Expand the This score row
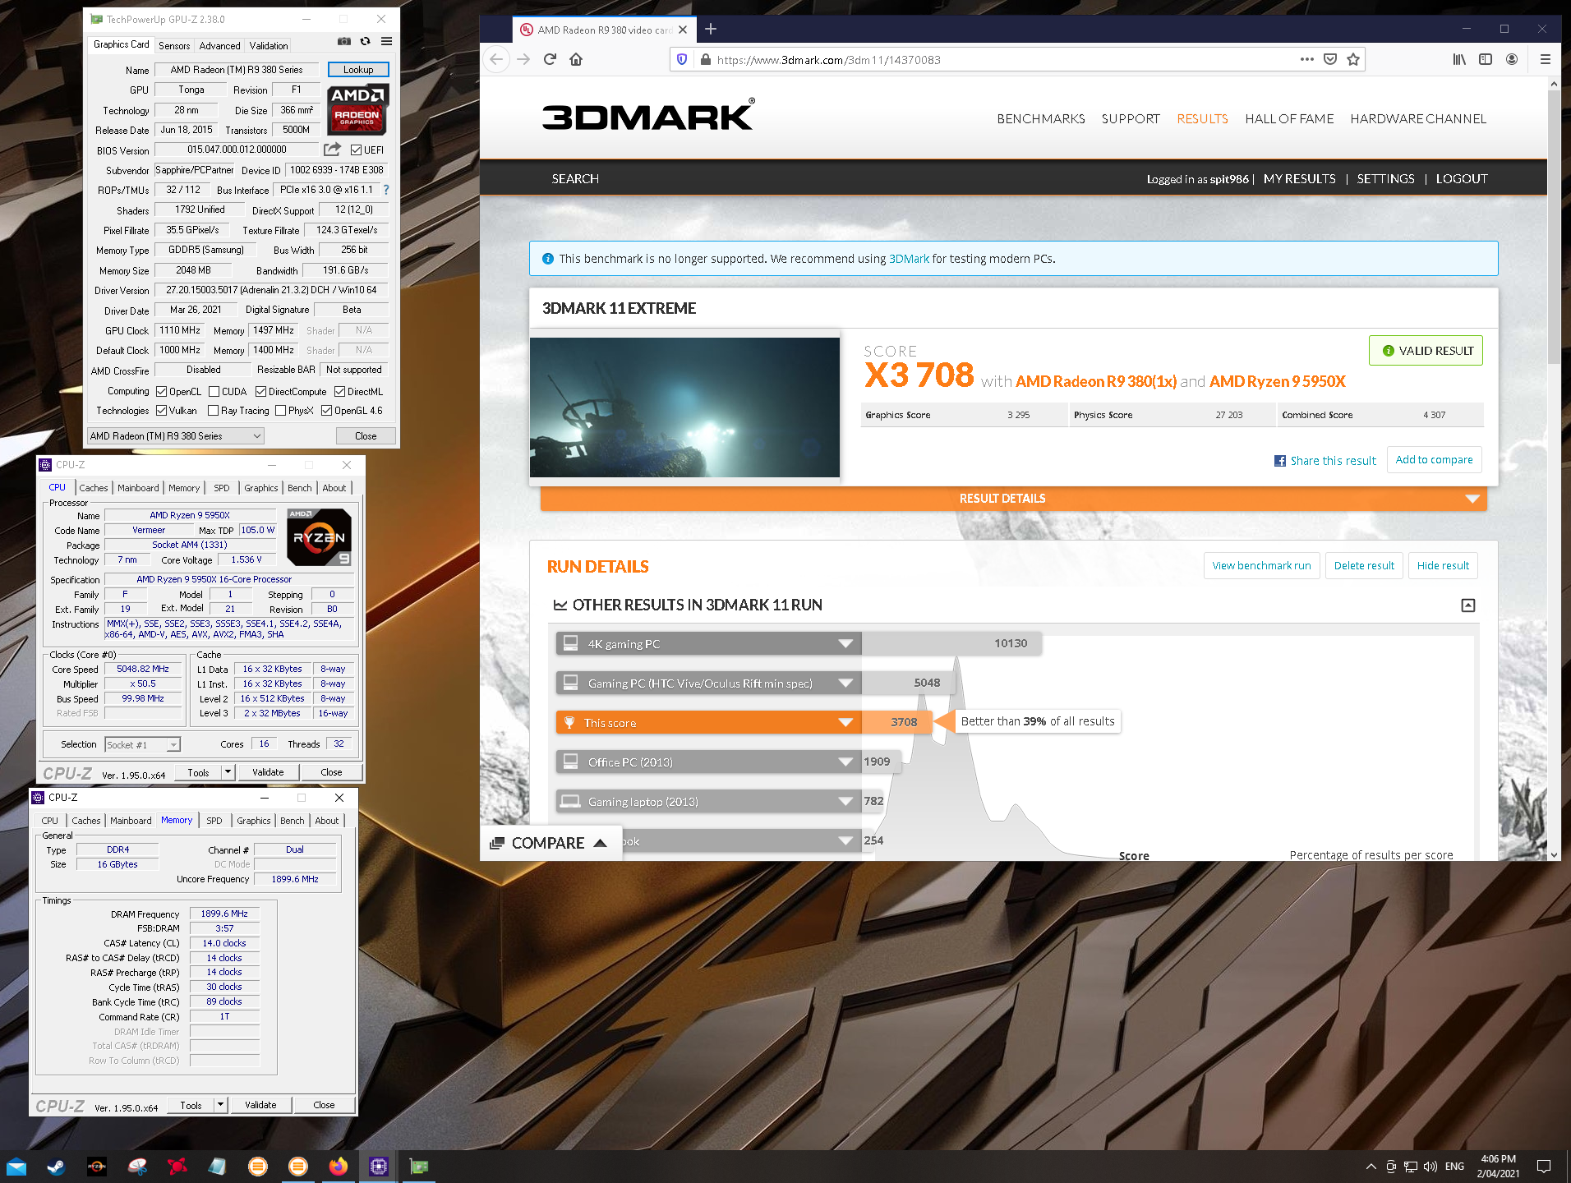This screenshot has width=1571, height=1183. (708, 723)
